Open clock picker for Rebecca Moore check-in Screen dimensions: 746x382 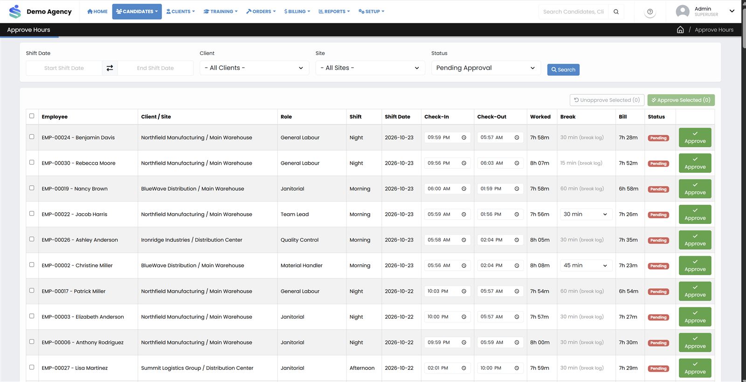tap(464, 163)
